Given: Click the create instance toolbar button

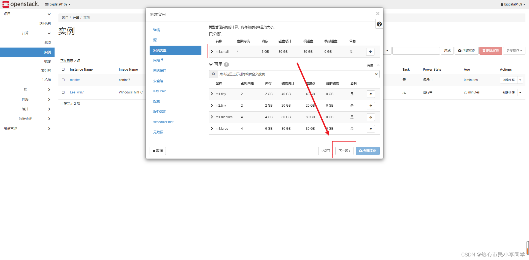Looking at the screenshot, I should pyautogui.click(x=466, y=51).
